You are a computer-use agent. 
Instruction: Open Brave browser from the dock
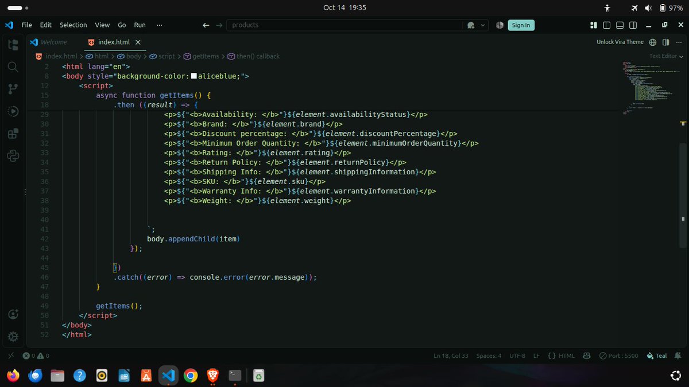click(x=213, y=376)
